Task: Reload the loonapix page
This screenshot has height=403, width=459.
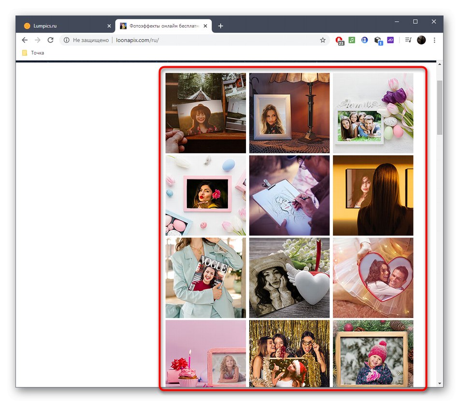Action: 50,40
